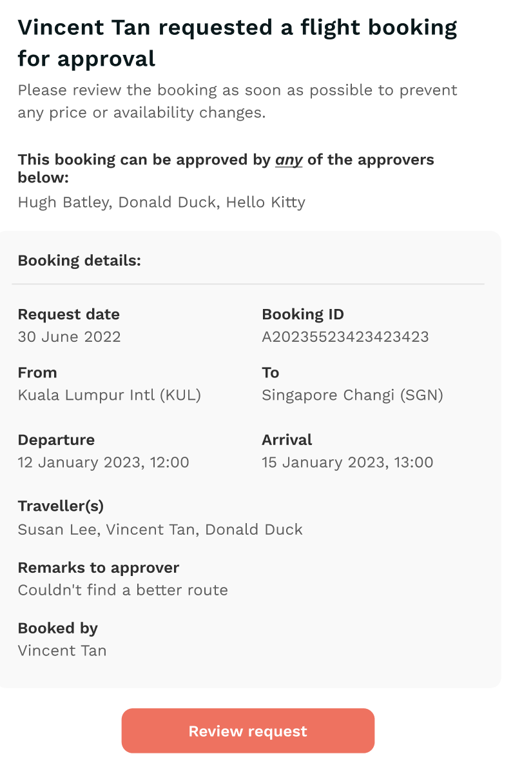The height and width of the screenshot is (765, 513).
Task: Click the departure time 12 January 2023, 12:00
Action: pos(103,462)
